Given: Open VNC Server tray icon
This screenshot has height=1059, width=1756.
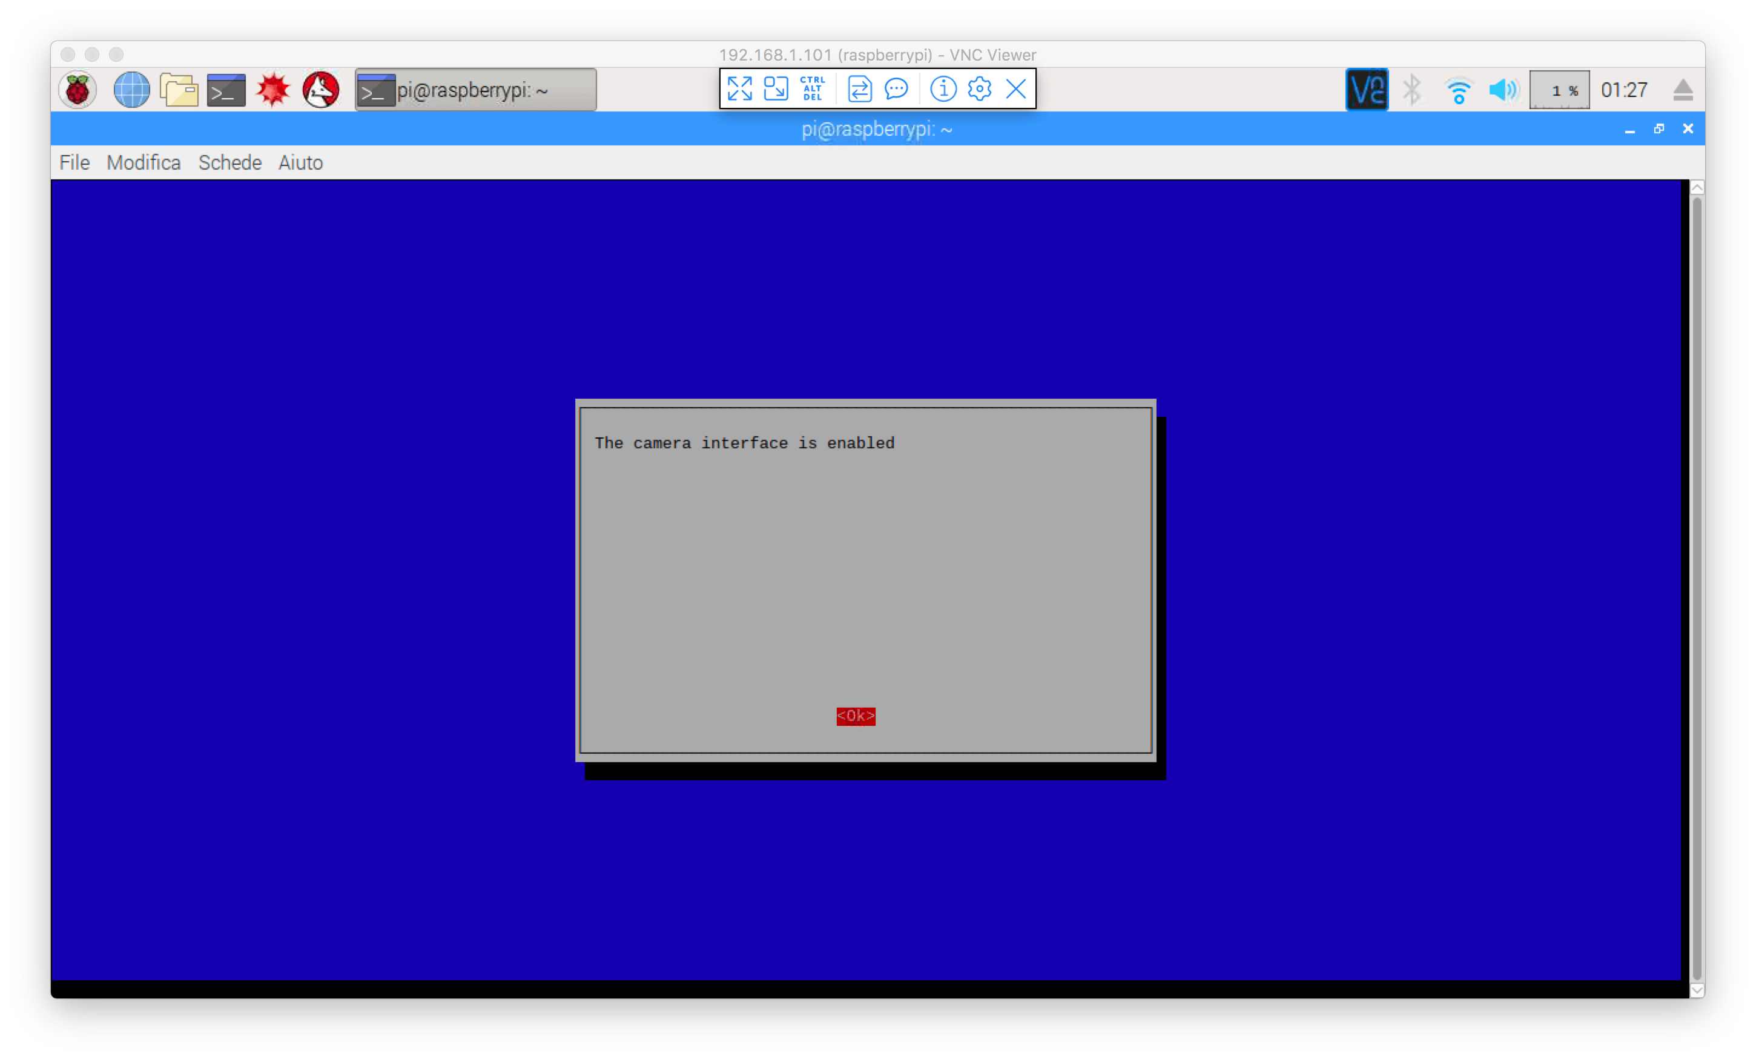Looking at the screenshot, I should 1366,90.
